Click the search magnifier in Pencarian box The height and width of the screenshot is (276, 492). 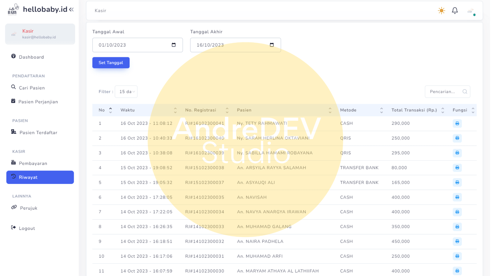click(x=465, y=92)
